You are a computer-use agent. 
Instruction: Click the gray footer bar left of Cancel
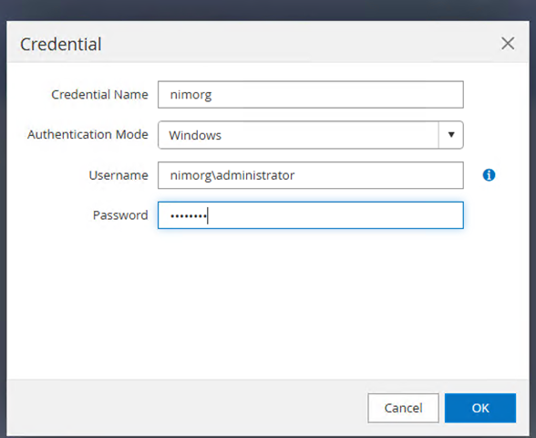point(186,407)
